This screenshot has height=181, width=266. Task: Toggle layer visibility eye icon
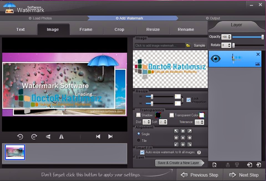coord(216,59)
